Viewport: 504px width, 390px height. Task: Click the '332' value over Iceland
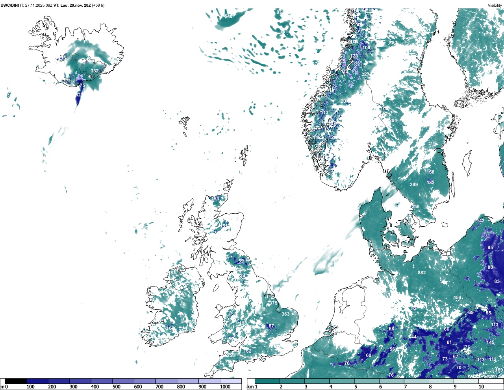point(94,71)
